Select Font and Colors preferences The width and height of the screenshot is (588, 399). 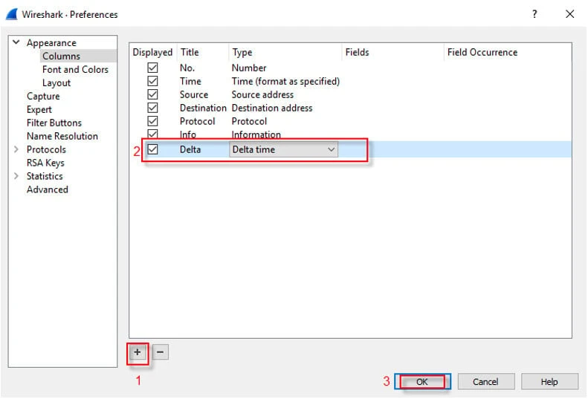tap(75, 69)
